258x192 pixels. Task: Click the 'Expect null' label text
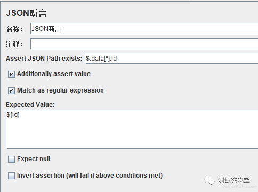34,159
